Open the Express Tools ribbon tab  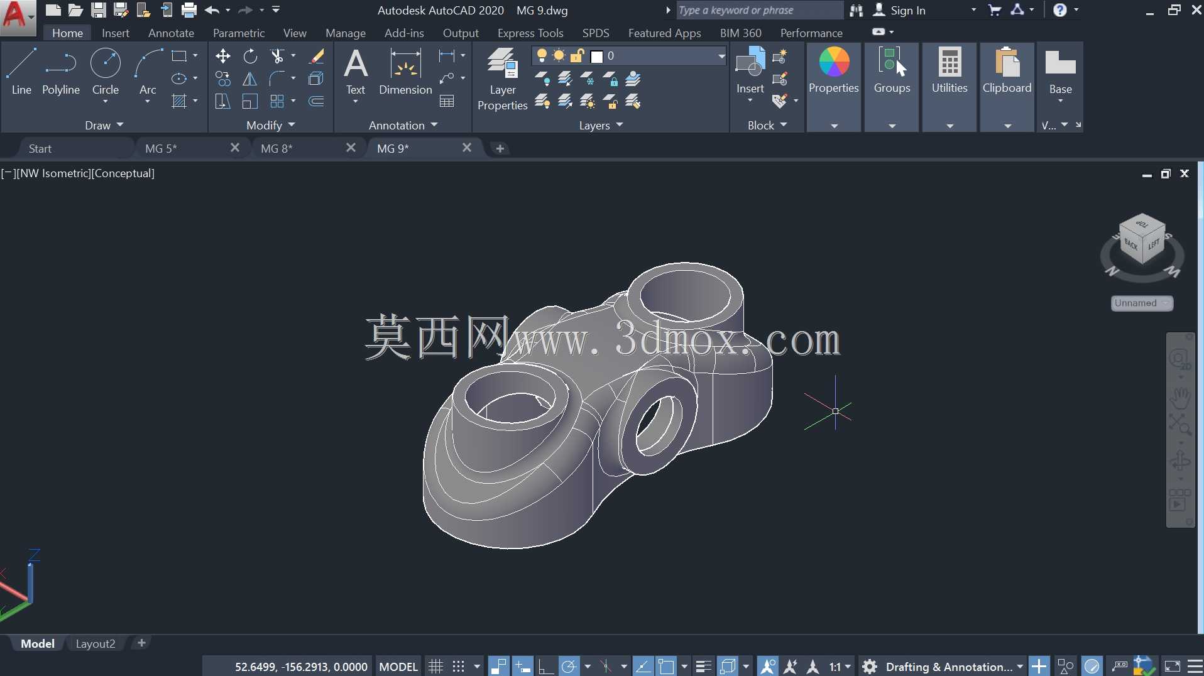530,33
